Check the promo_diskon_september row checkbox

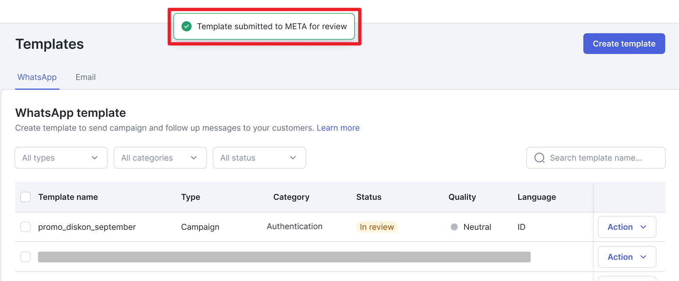25,227
